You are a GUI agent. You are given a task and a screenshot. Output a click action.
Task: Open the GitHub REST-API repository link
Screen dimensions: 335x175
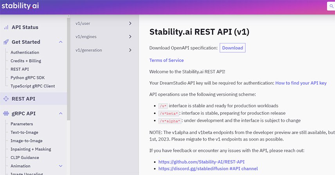[202, 162]
